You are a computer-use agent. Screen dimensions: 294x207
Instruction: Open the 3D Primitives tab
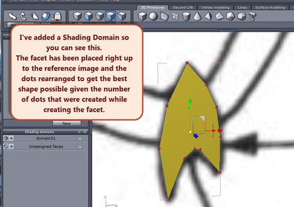click(152, 7)
